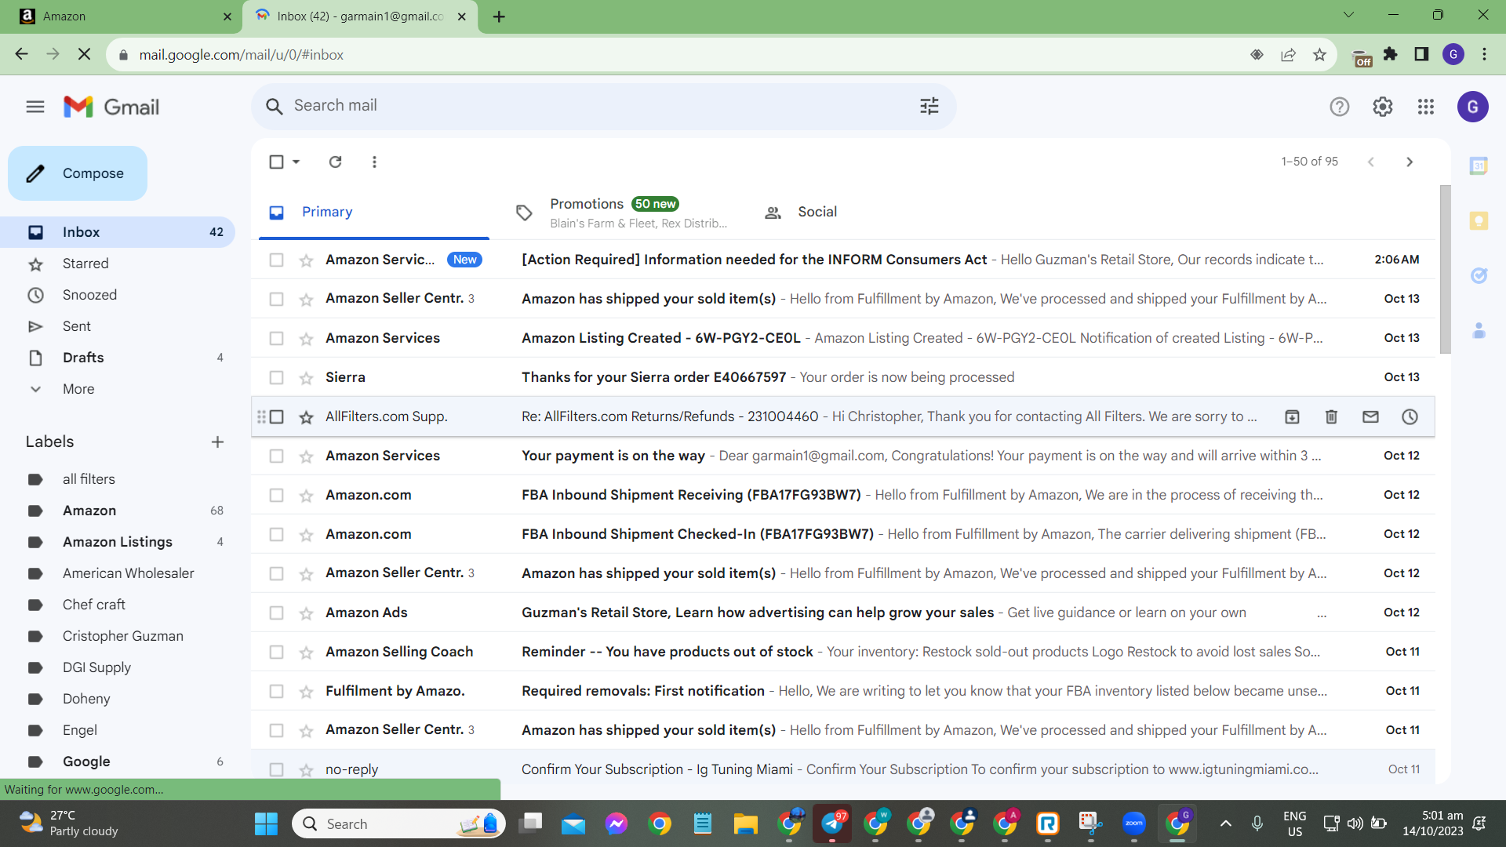Bookmark this page with the star icon
This screenshot has width=1506, height=847.
pyautogui.click(x=1319, y=54)
